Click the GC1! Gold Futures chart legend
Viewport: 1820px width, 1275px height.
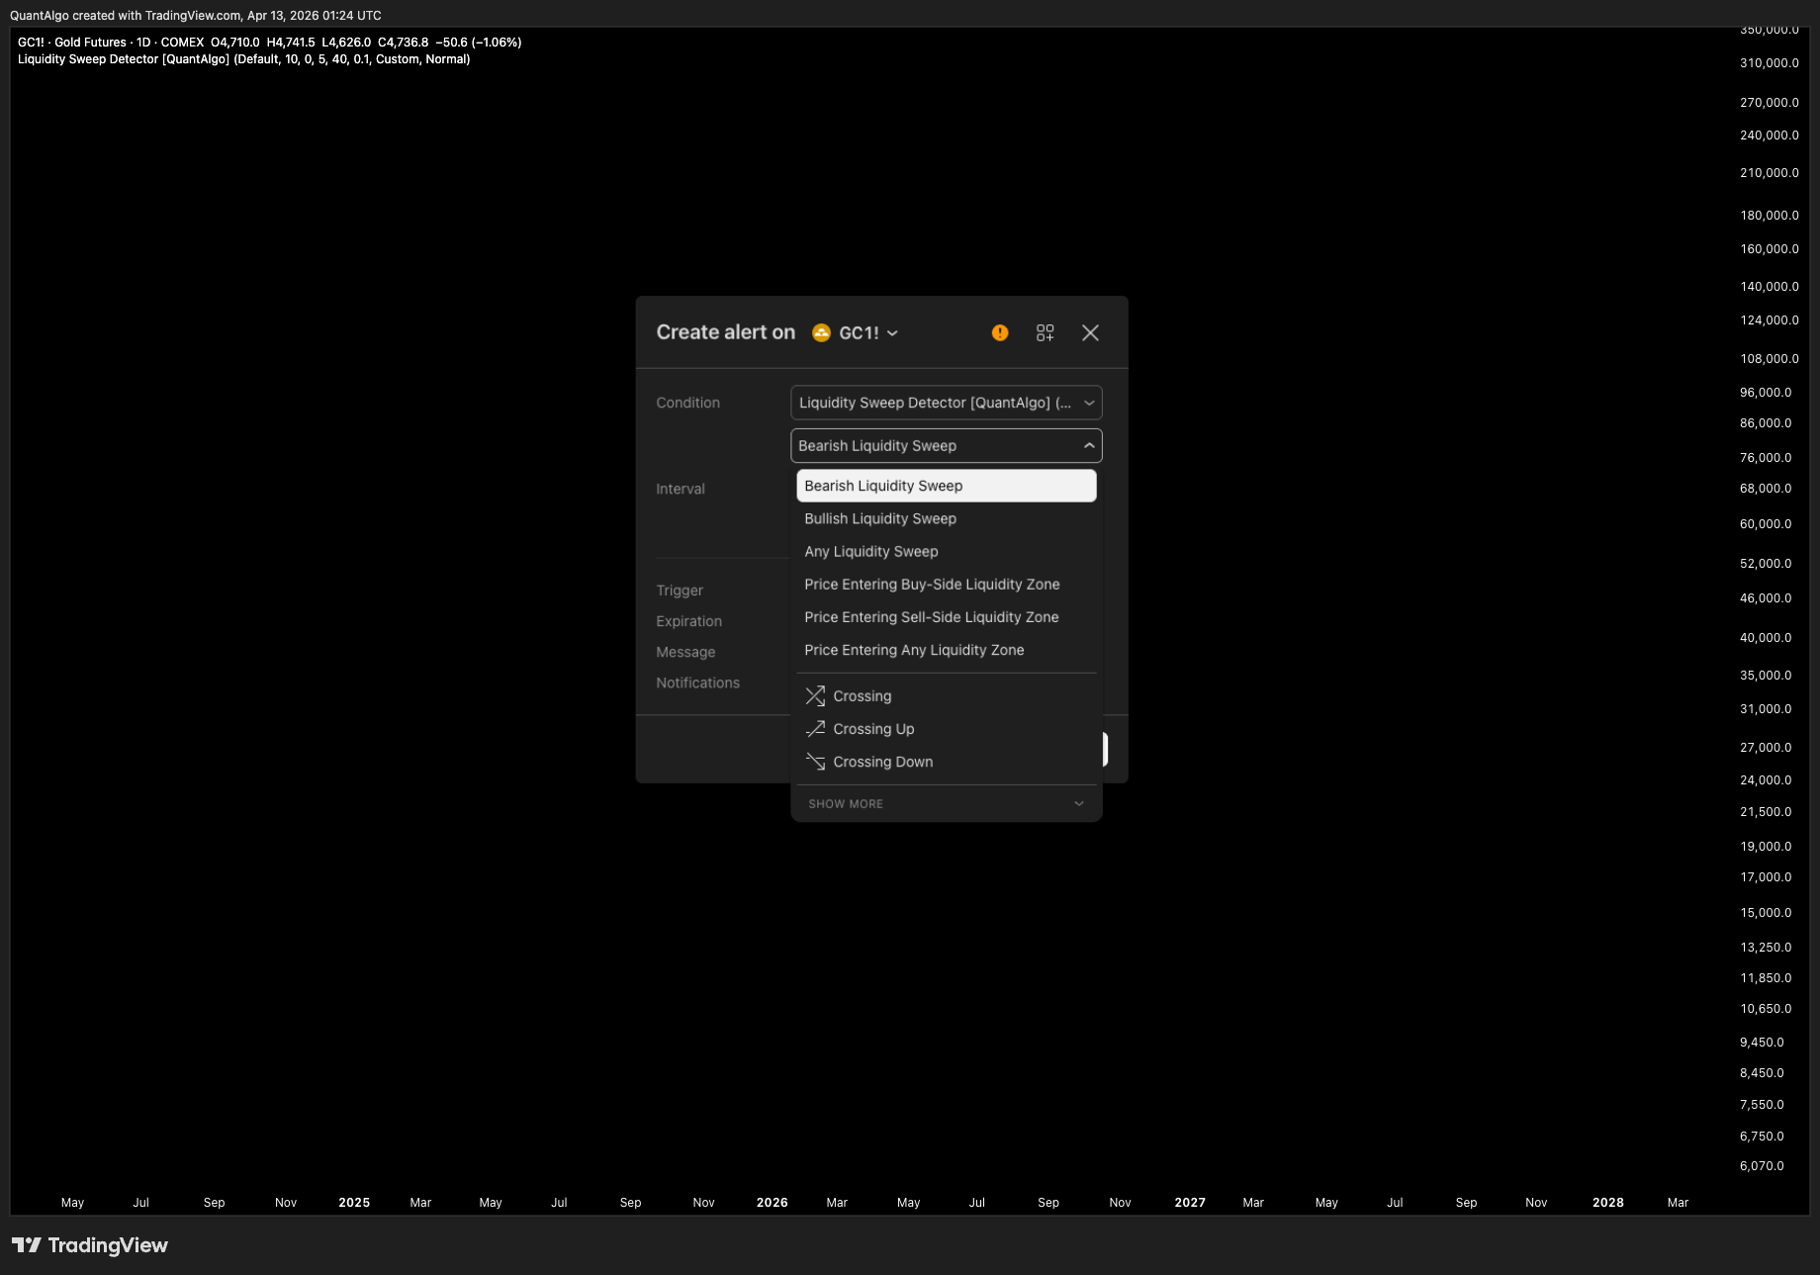270,43
